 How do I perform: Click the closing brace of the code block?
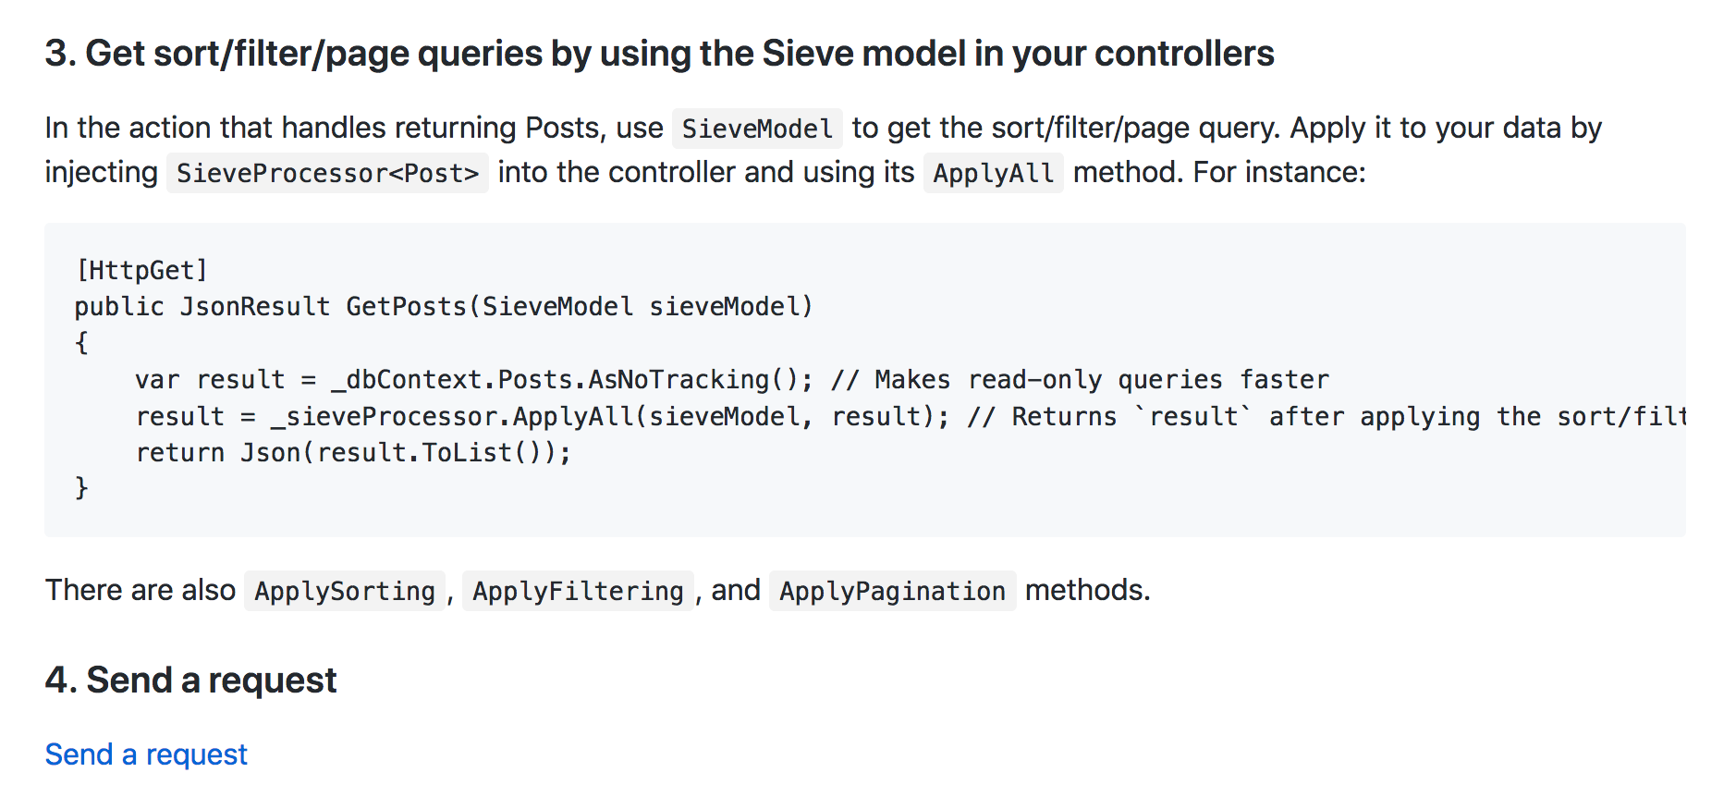(81, 487)
